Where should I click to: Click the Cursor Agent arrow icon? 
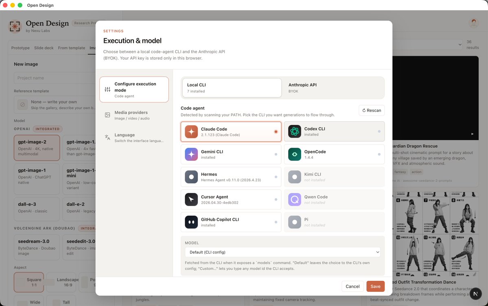point(191,199)
